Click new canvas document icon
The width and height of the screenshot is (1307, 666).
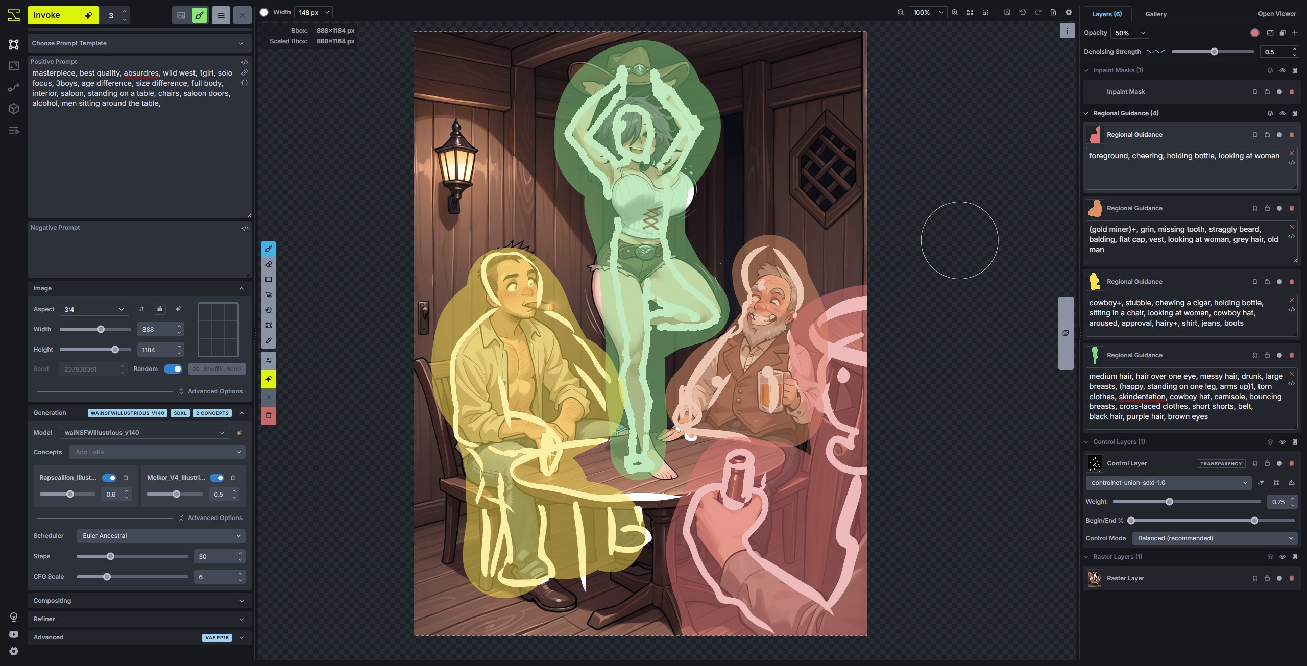(x=1053, y=12)
